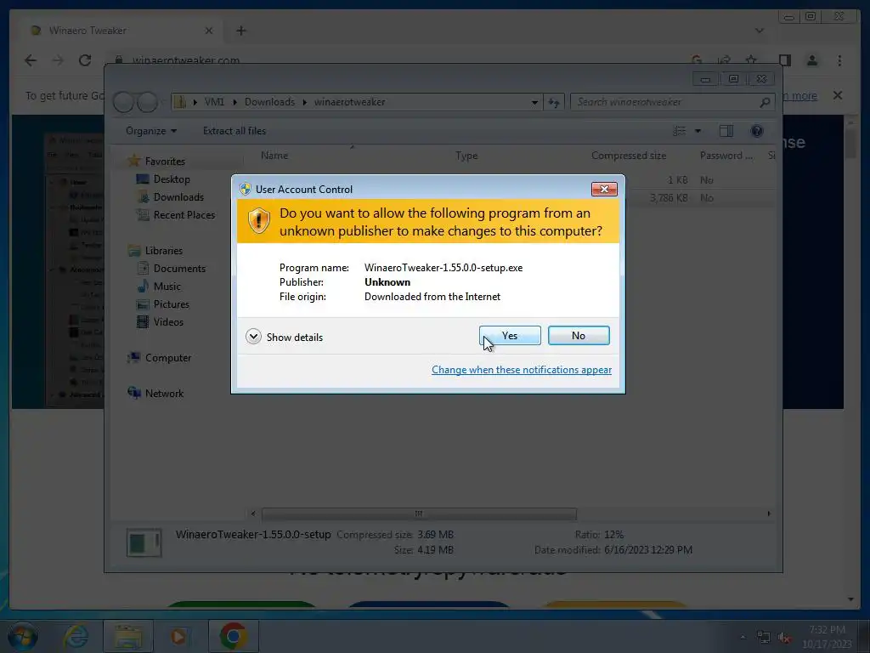Open the Chrome side panel icon
870x653 pixels.
pyautogui.click(x=784, y=60)
